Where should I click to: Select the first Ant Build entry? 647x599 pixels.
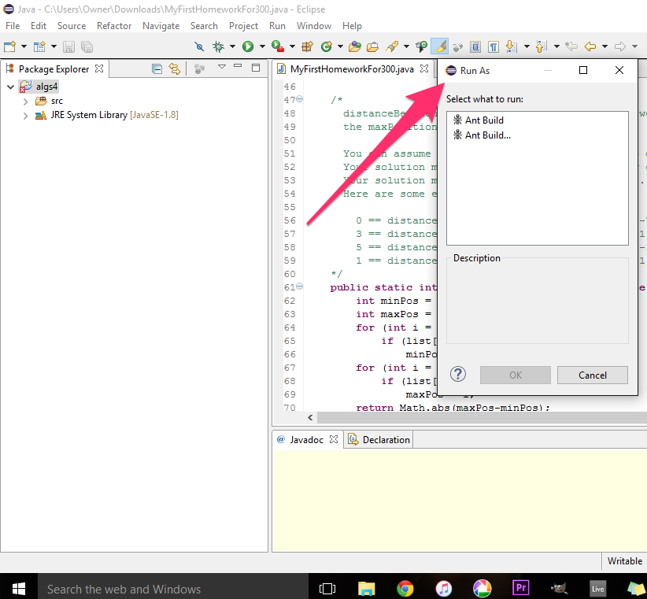tap(483, 120)
